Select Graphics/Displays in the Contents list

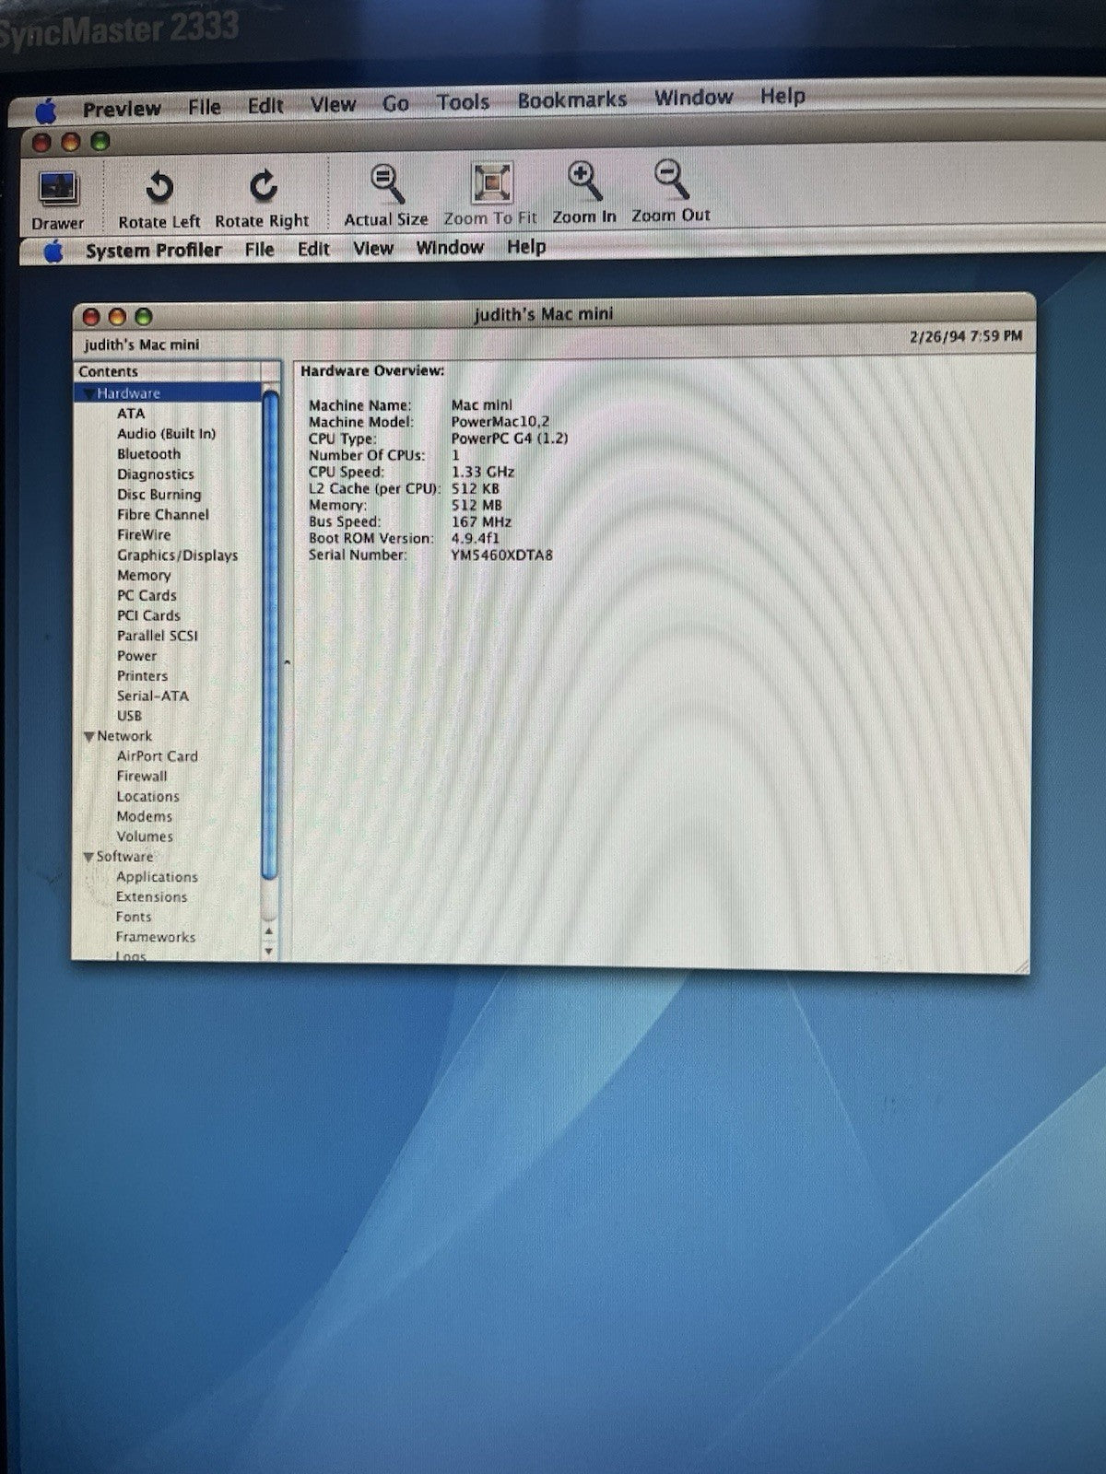pyautogui.click(x=177, y=555)
